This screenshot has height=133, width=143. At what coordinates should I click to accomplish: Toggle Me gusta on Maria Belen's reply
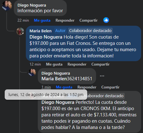(x=54, y=64)
